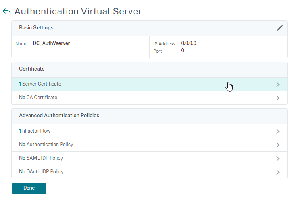
Task: Open the 'No CA Certificate' entry
Action: (x=38, y=98)
